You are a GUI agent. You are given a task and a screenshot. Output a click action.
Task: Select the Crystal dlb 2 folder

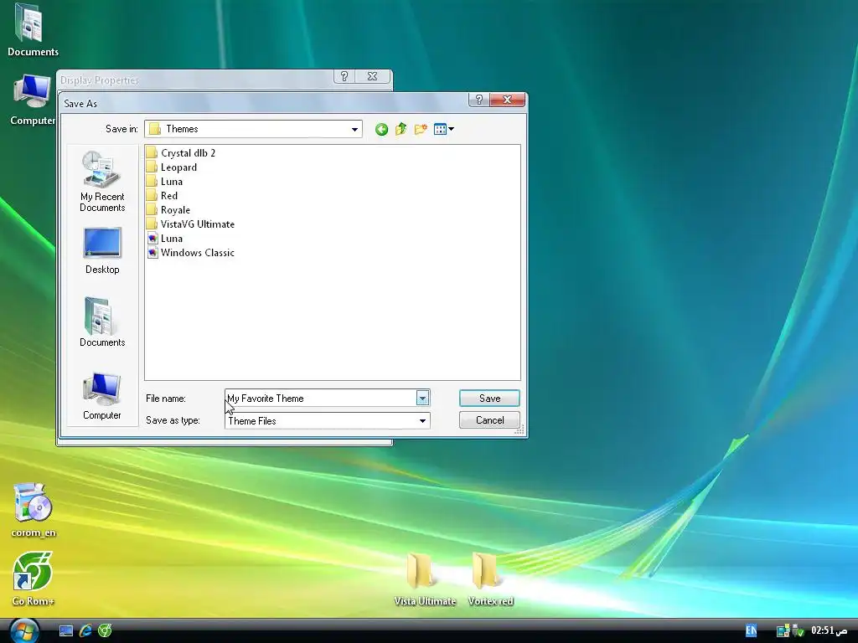[181, 153]
